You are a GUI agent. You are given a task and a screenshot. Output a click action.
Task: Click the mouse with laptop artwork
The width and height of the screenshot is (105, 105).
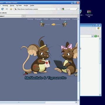tap(66, 59)
